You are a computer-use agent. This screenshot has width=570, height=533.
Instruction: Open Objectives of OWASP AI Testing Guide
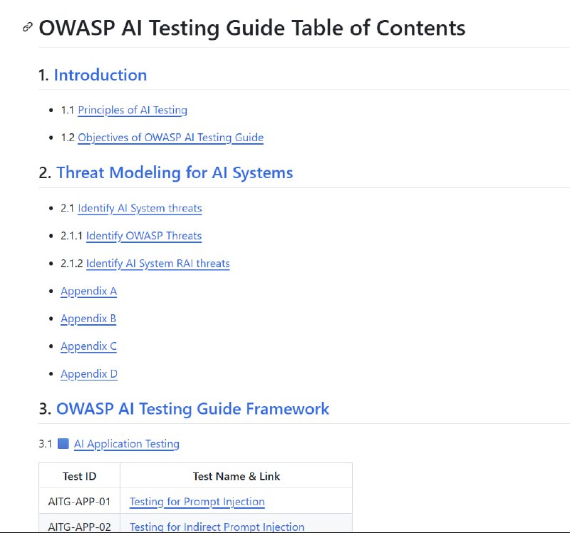170,138
